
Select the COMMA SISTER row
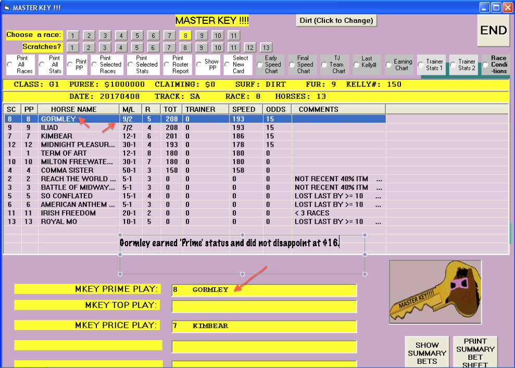195,170
